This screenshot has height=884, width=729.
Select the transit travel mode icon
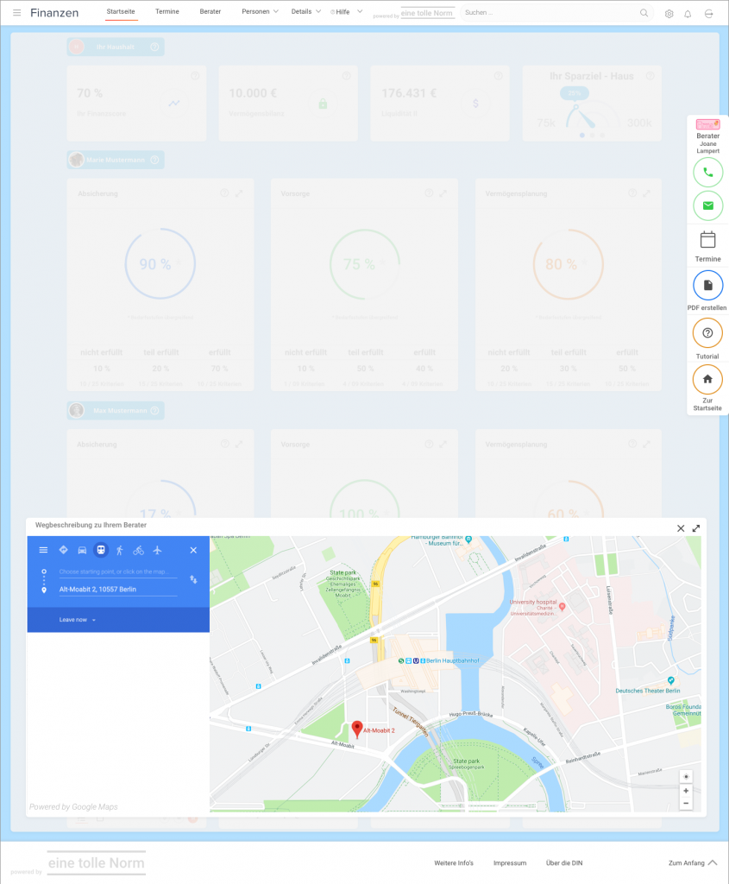[101, 550]
